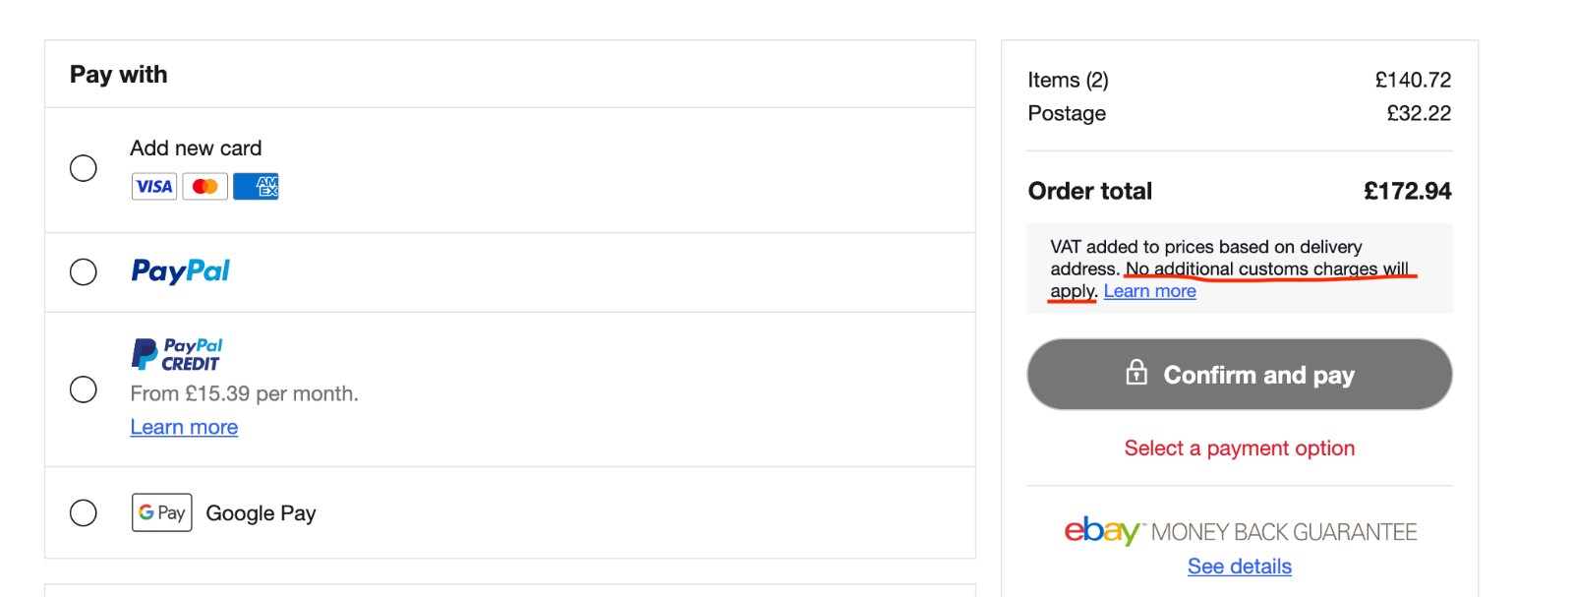Select the PayPal radio button

[84, 271]
